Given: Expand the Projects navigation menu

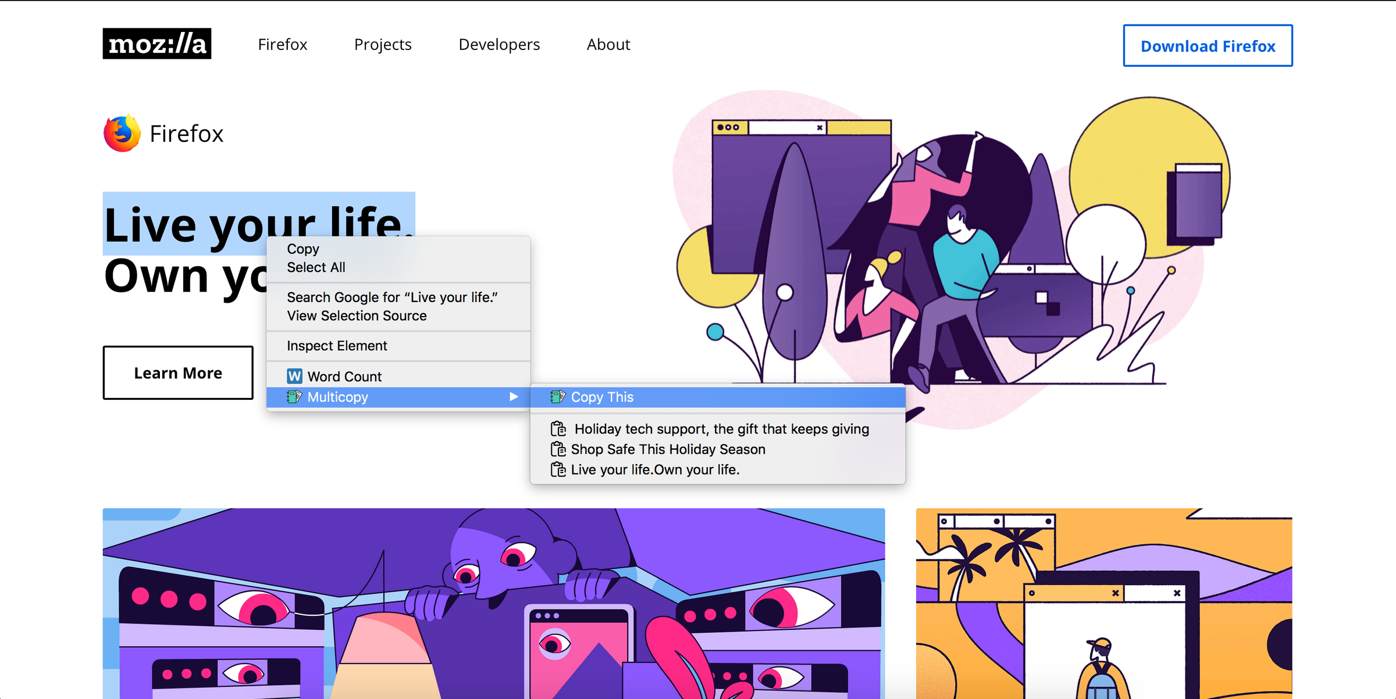Looking at the screenshot, I should coord(383,44).
